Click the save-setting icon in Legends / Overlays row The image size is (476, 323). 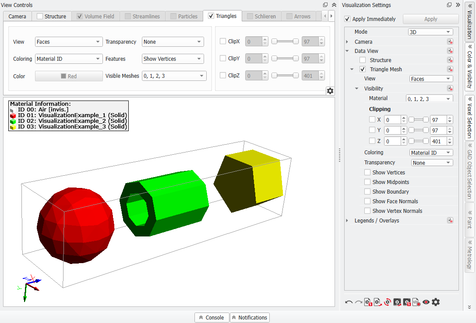click(450, 221)
